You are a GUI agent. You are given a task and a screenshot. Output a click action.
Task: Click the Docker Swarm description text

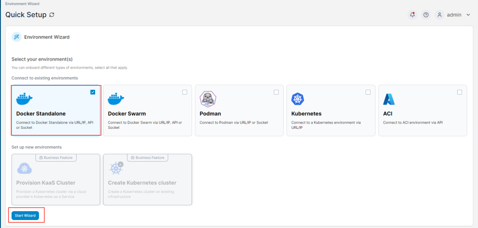click(145, 125)
